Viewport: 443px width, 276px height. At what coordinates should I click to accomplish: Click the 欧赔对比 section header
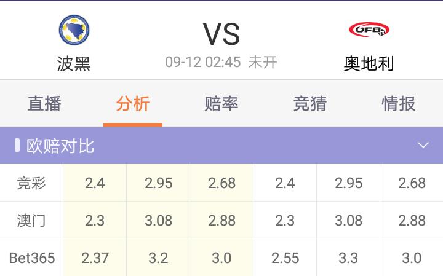point(60,146)
